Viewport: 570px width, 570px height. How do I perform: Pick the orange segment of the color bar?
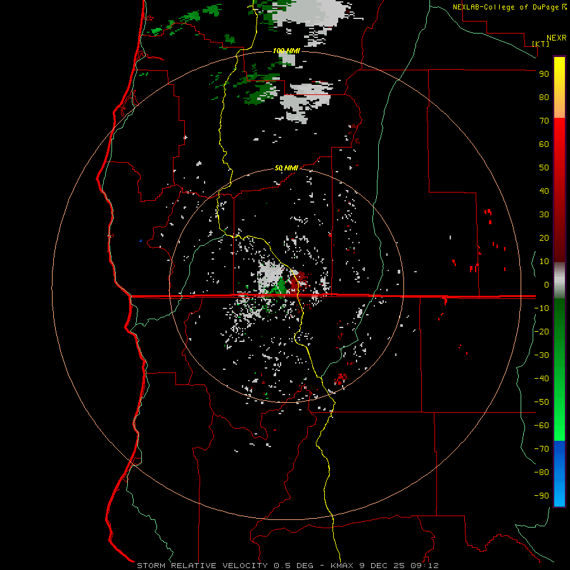pos(559,109)
